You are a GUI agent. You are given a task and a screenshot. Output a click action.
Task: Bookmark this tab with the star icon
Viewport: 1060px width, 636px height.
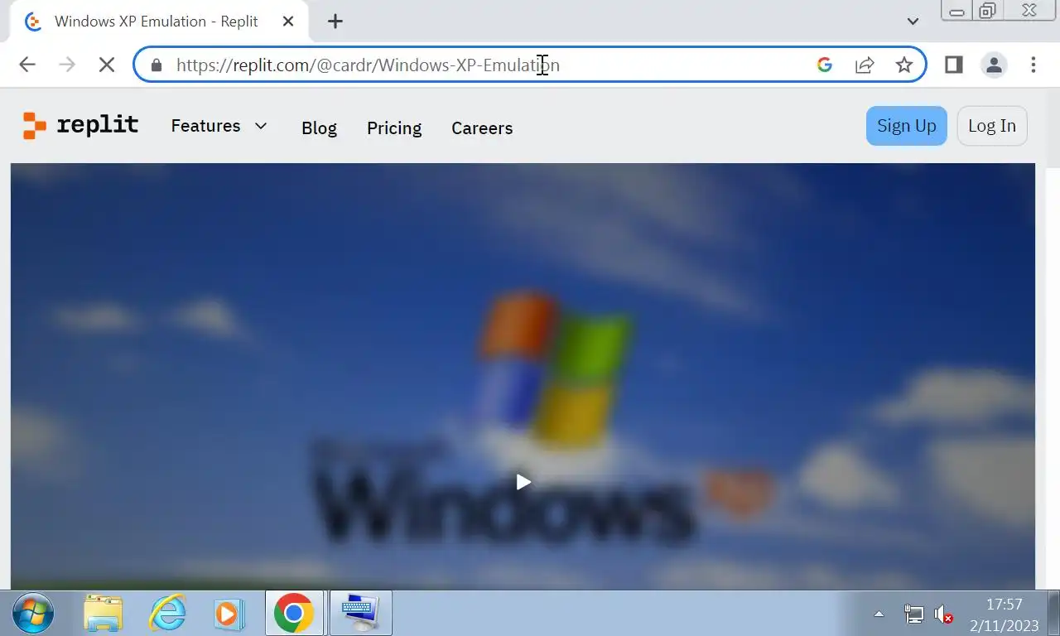904,65
